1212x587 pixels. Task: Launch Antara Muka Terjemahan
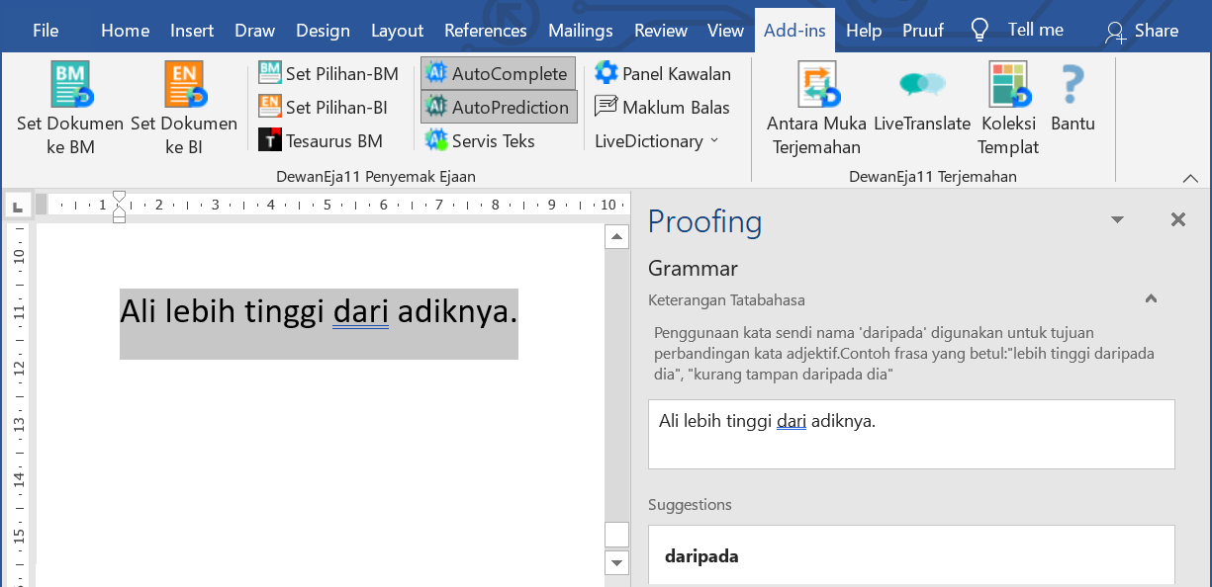[x=817, y=85]
